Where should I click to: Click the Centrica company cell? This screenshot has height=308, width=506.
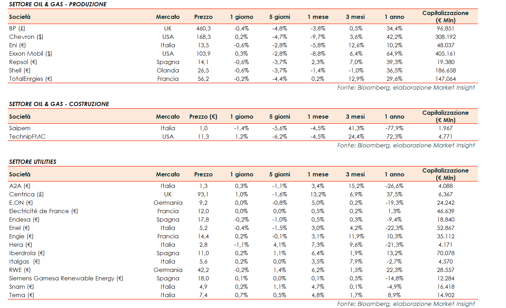click(26, 194)
